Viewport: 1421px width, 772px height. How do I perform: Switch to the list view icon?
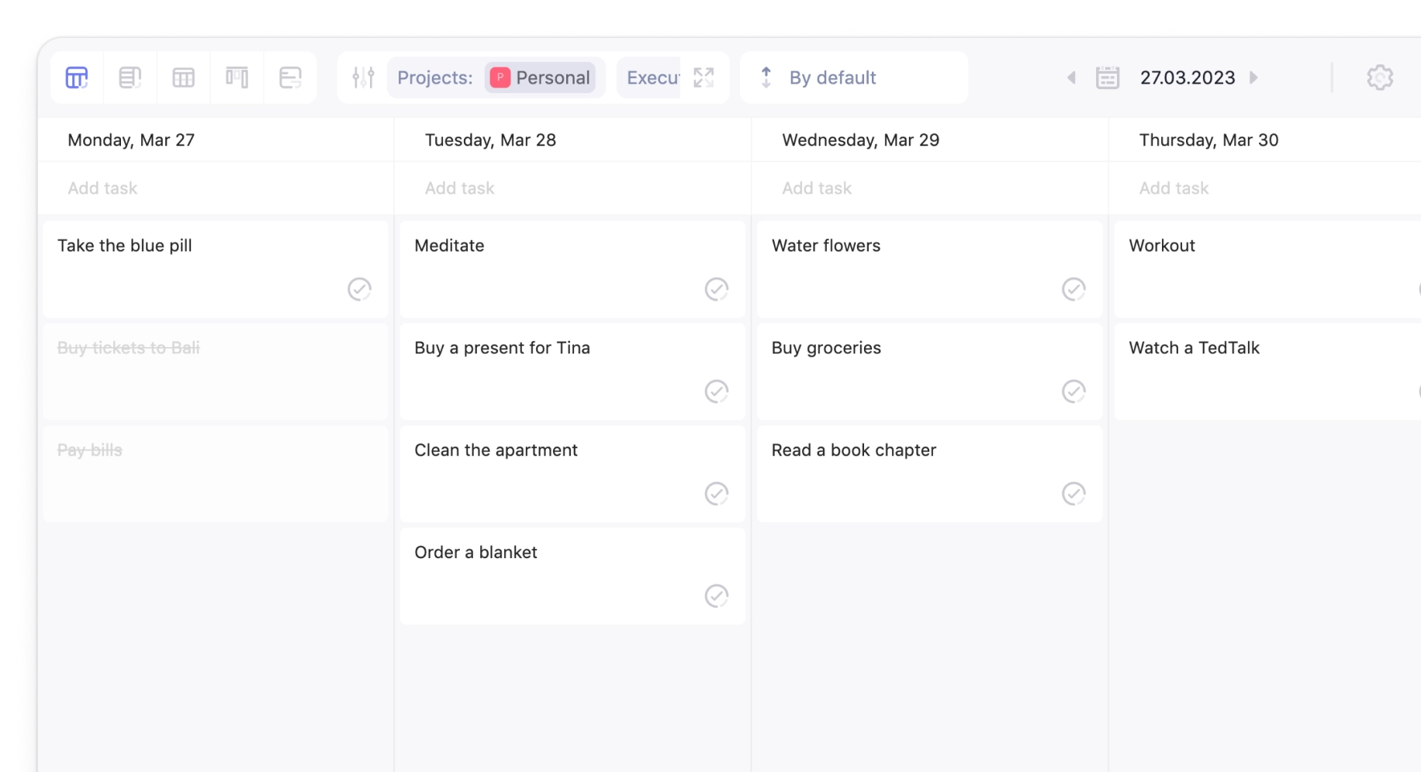pos(130,78)
